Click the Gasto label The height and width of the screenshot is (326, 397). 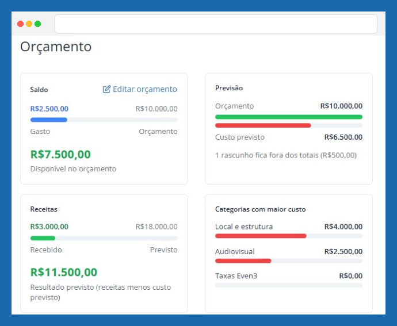point(40,131)
